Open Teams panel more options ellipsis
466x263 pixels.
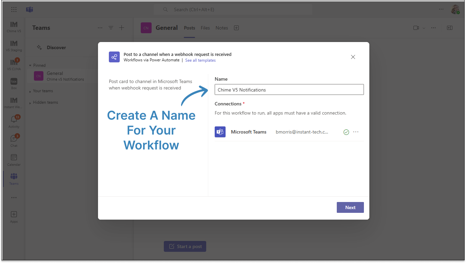pos(100,28)
